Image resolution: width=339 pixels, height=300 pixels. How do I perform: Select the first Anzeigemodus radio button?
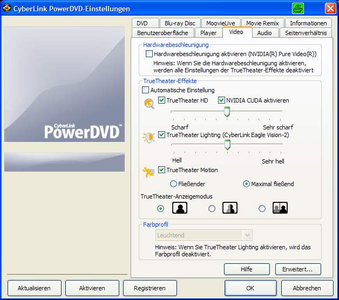(x=160, y=208)
